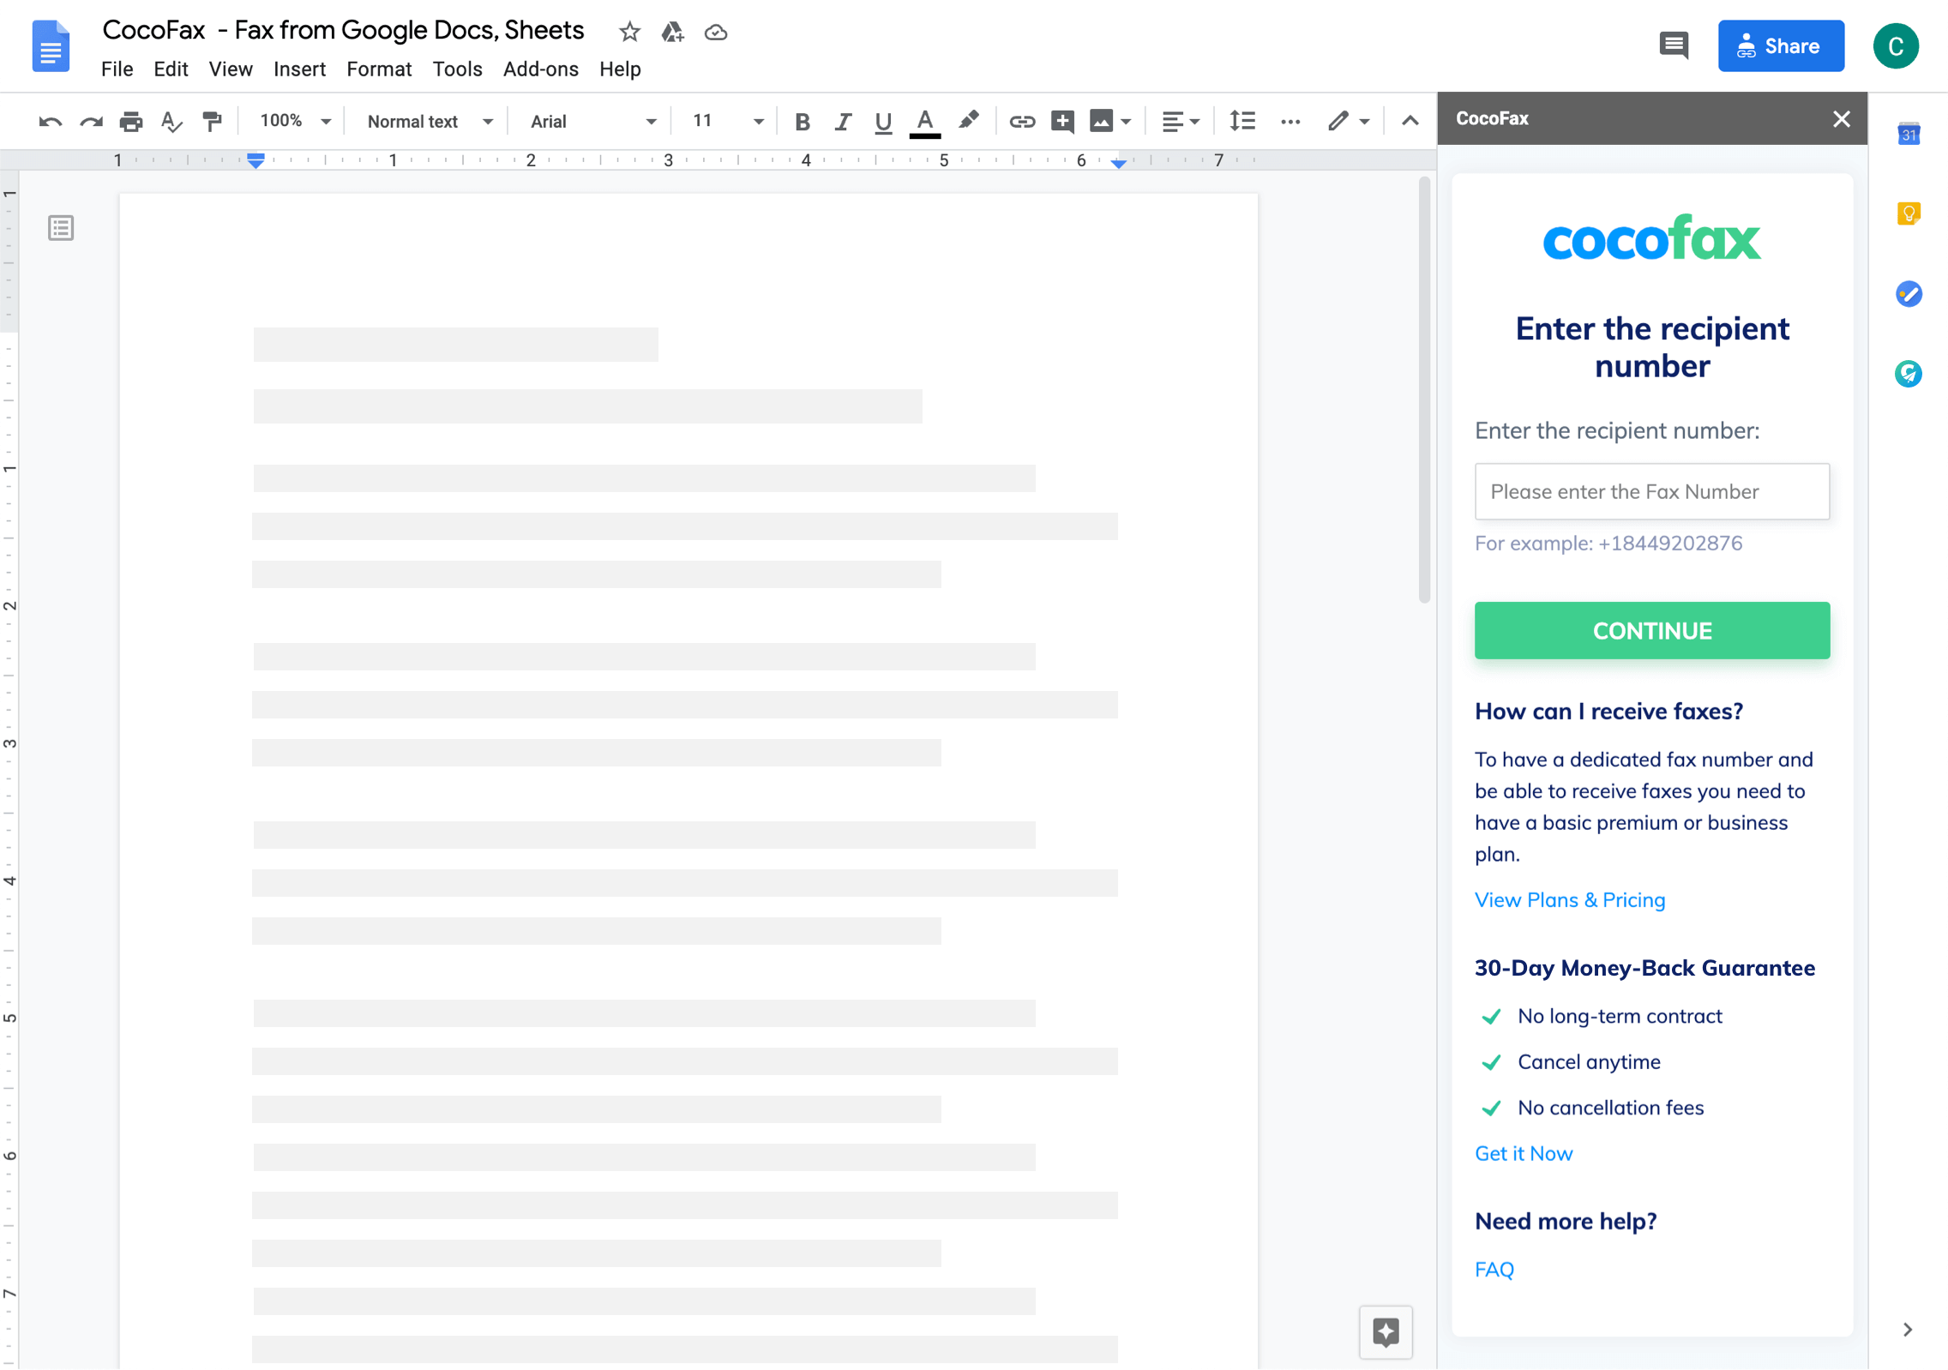This screenshot has height=1370, width=1948.
Task: Click the text color swatch
Action: click(923, 121)
